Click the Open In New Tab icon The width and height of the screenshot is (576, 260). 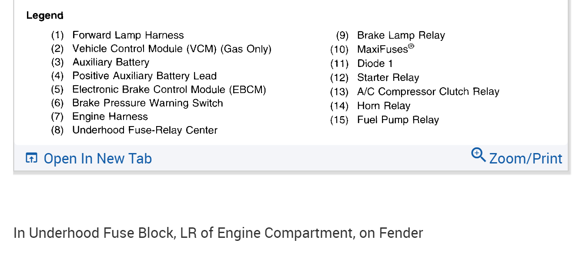(x=31, y=158)
